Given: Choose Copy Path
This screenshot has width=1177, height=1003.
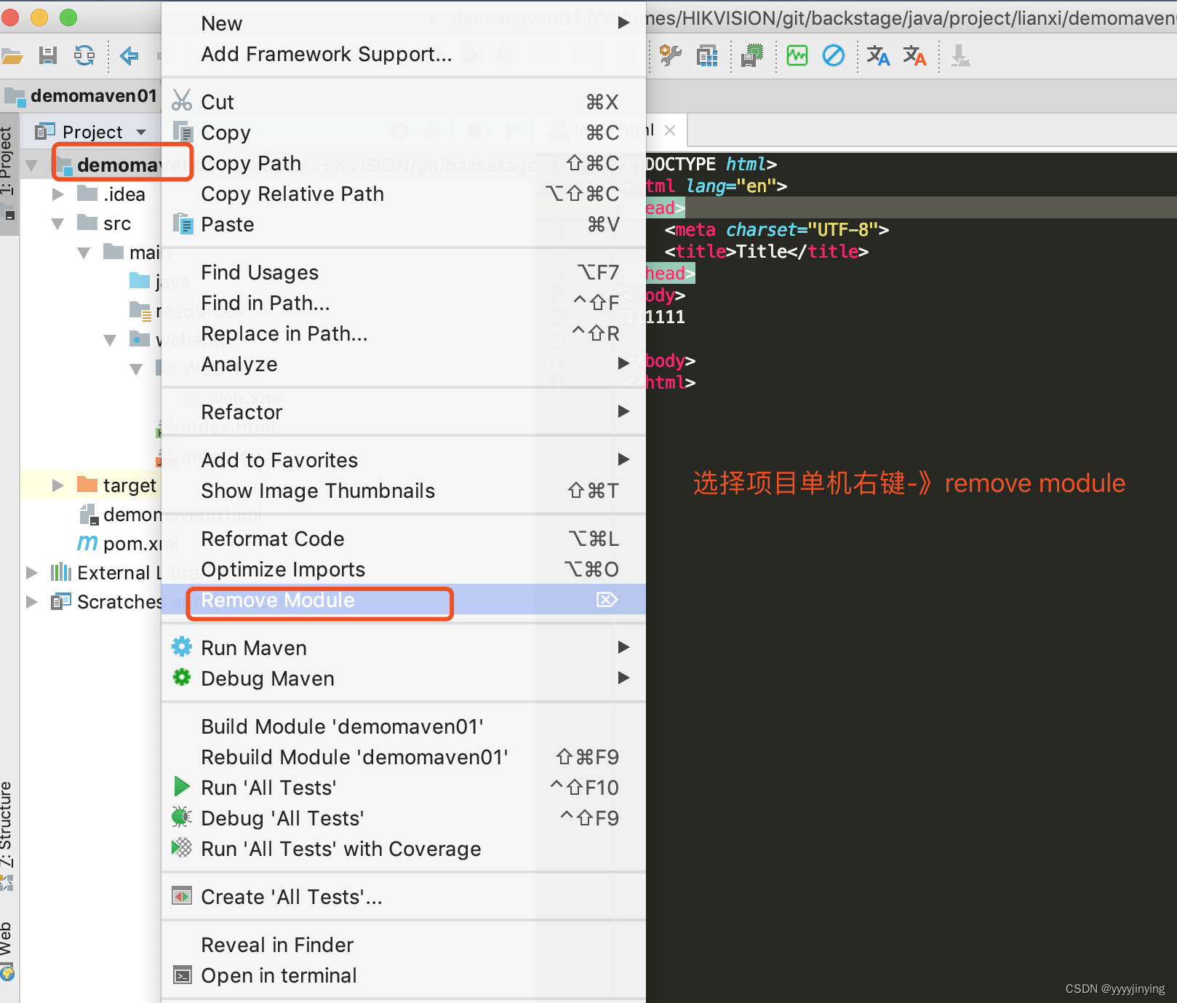Looking at the screenshot, I should click(x=403, y=163).
